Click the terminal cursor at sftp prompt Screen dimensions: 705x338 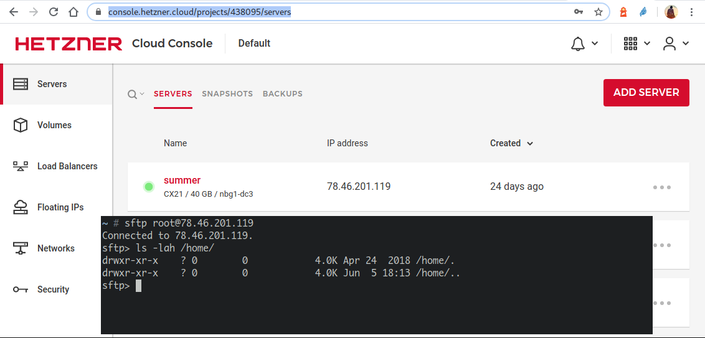pyautogui.click(x=138, y=286)
